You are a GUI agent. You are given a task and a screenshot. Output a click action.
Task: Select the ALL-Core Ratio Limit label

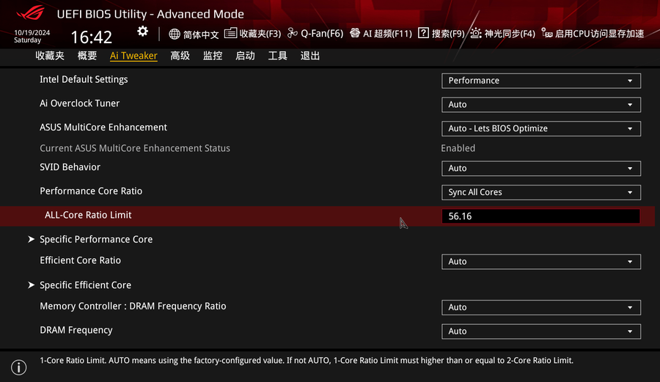click(88, 215)
